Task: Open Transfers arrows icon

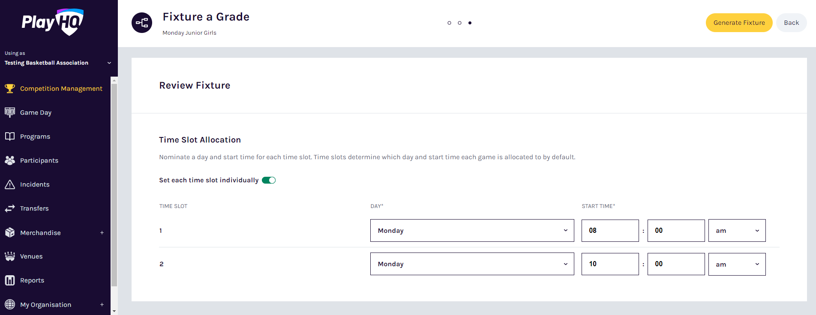Action: pos(9,208)
